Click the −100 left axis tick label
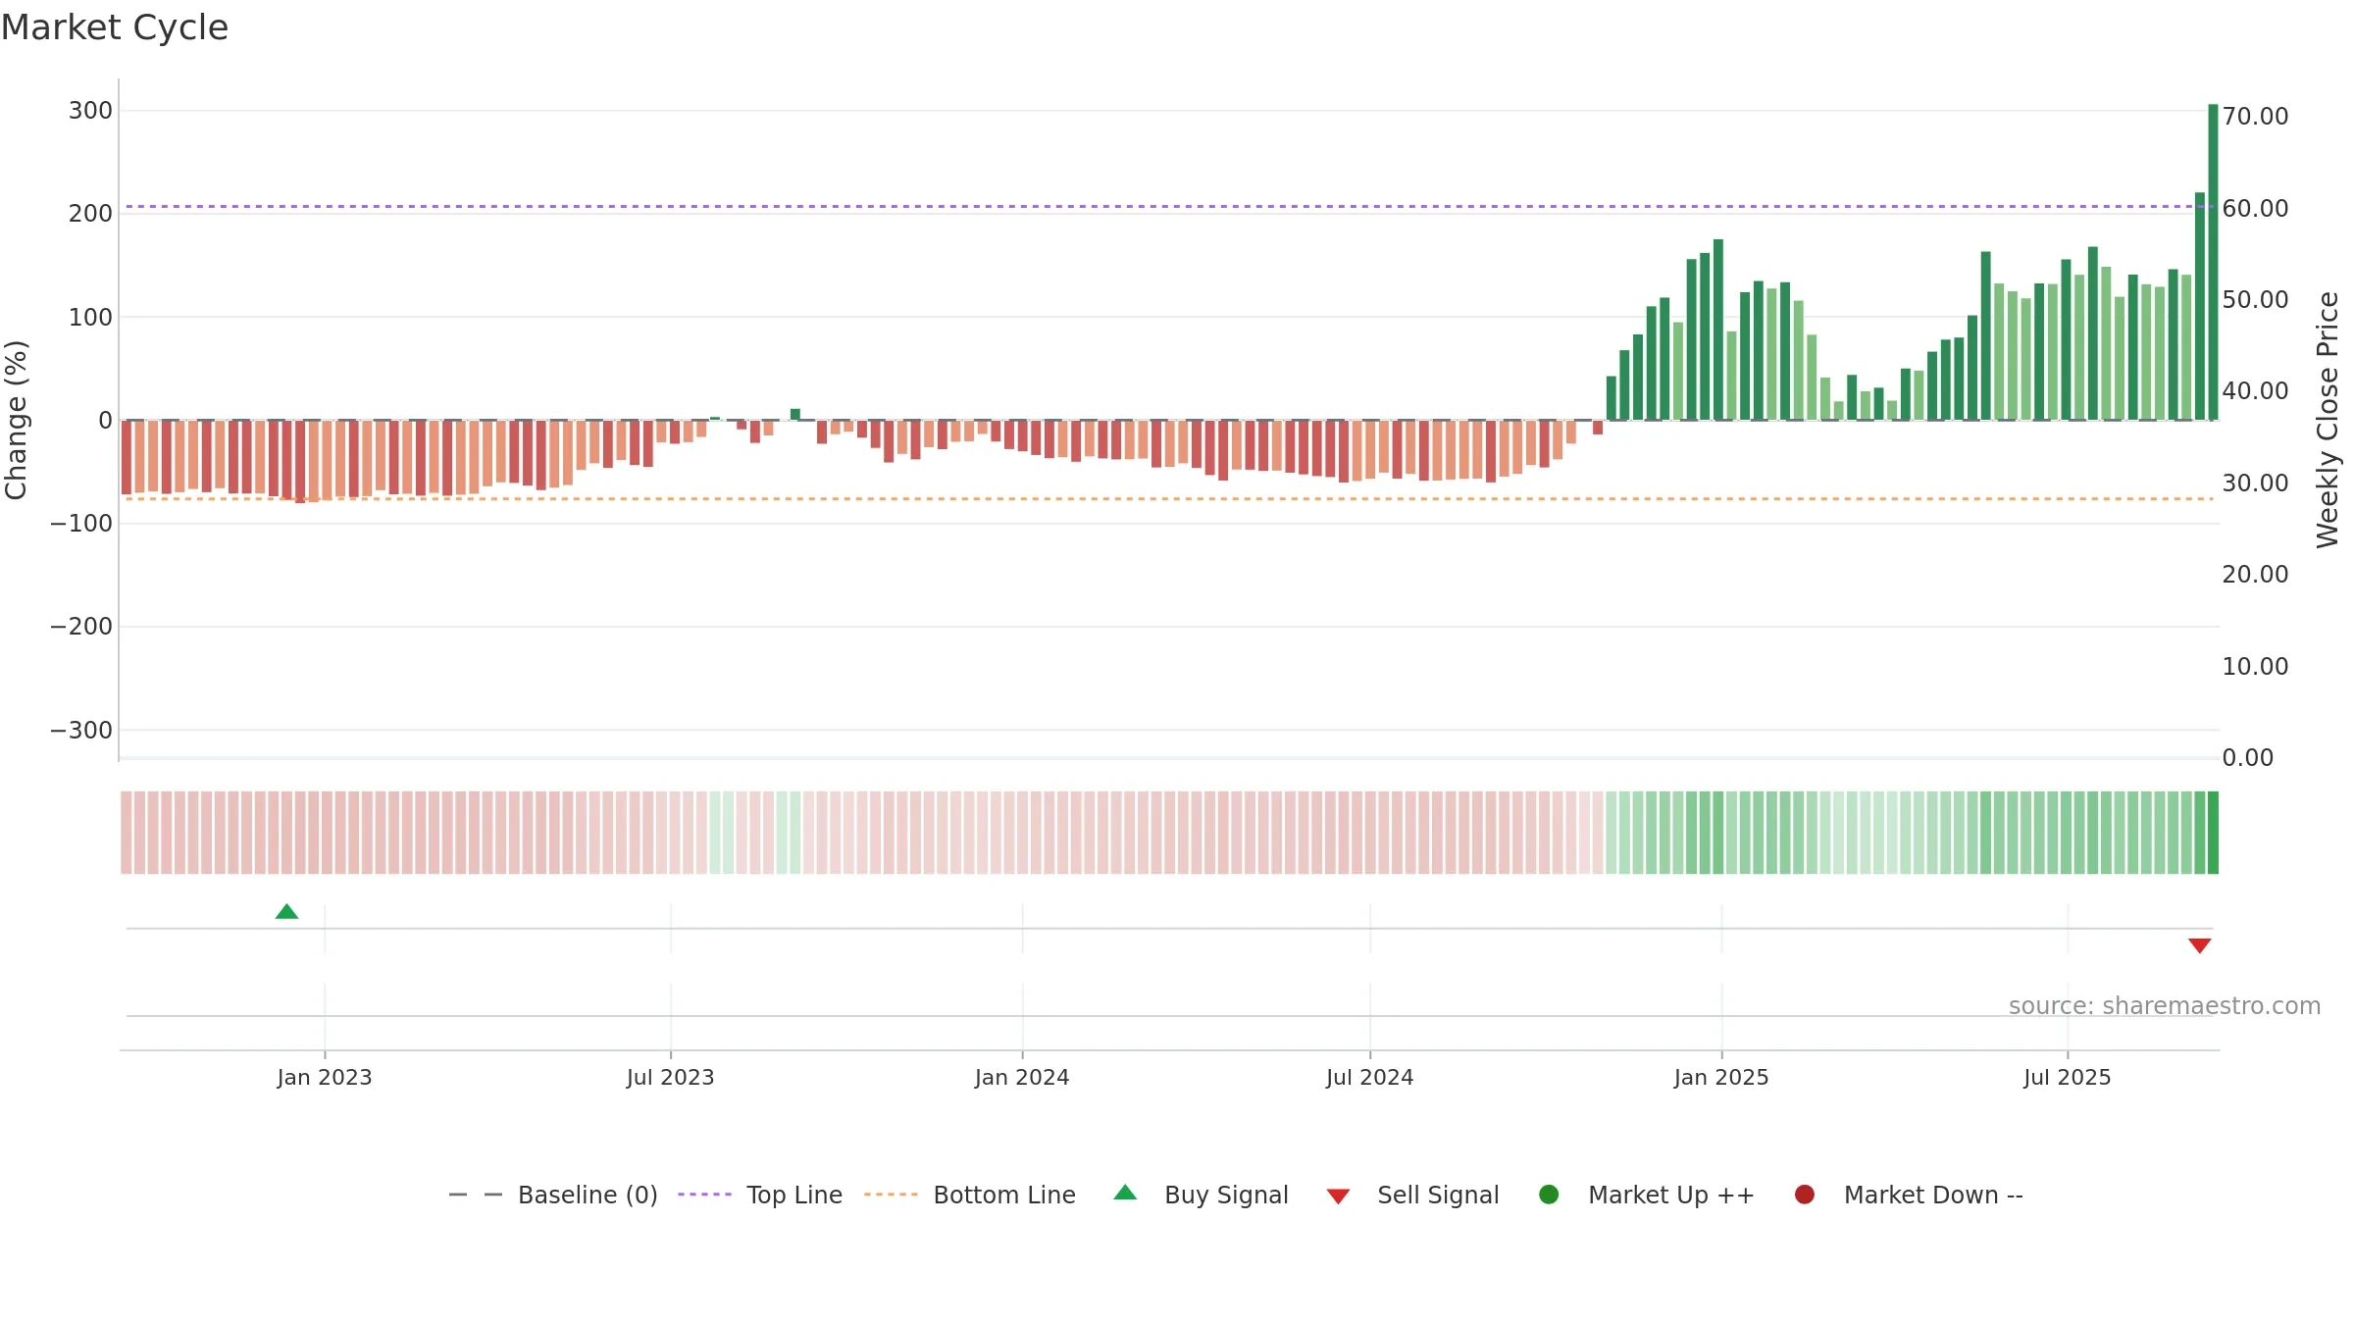 81,524
